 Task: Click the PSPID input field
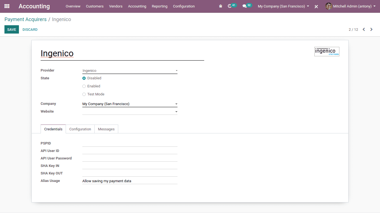point(130,143)
